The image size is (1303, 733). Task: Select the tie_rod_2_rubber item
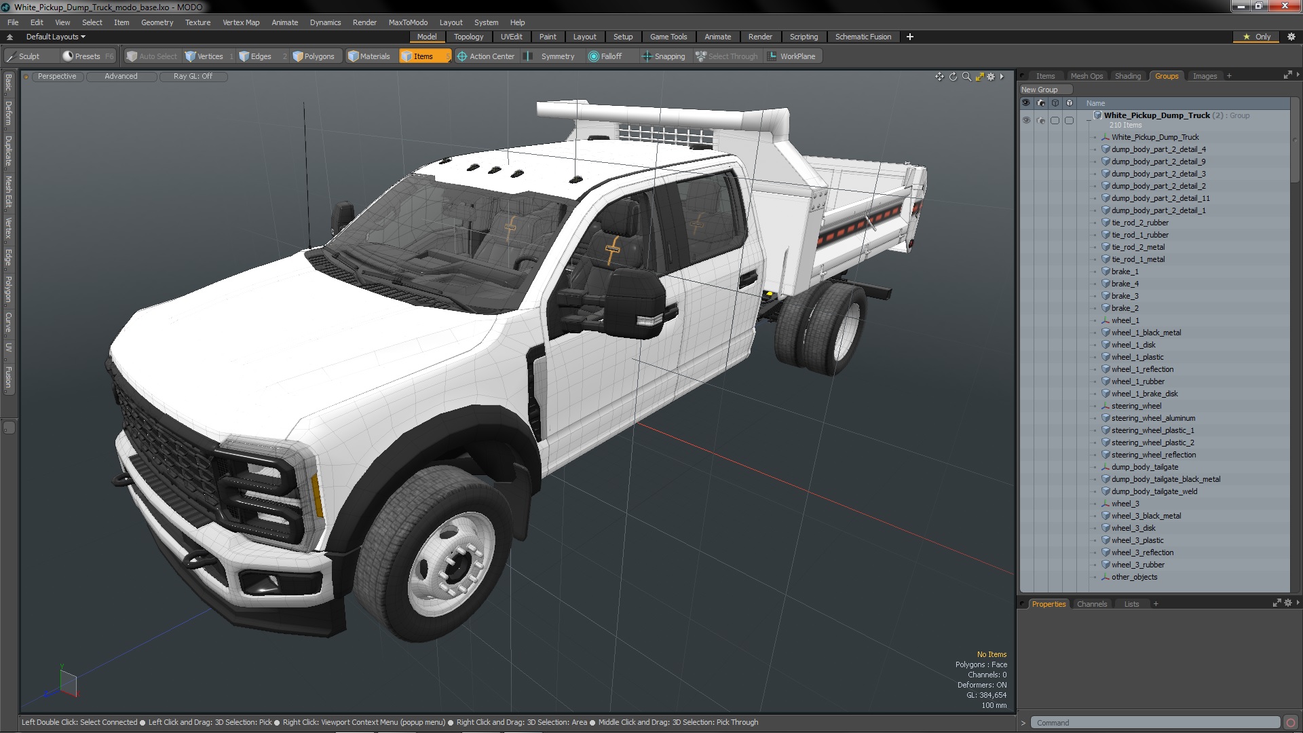(1139, 223)
